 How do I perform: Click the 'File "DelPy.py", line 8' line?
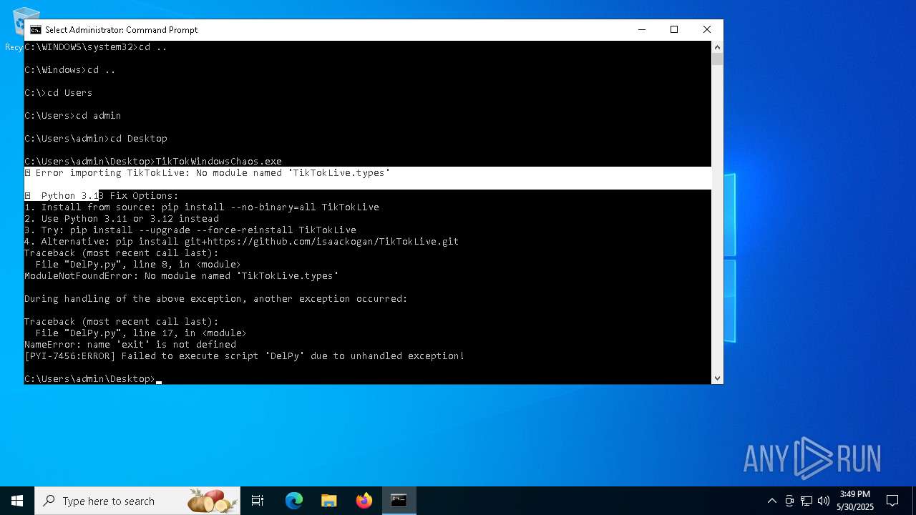click(x=138, y=264)
